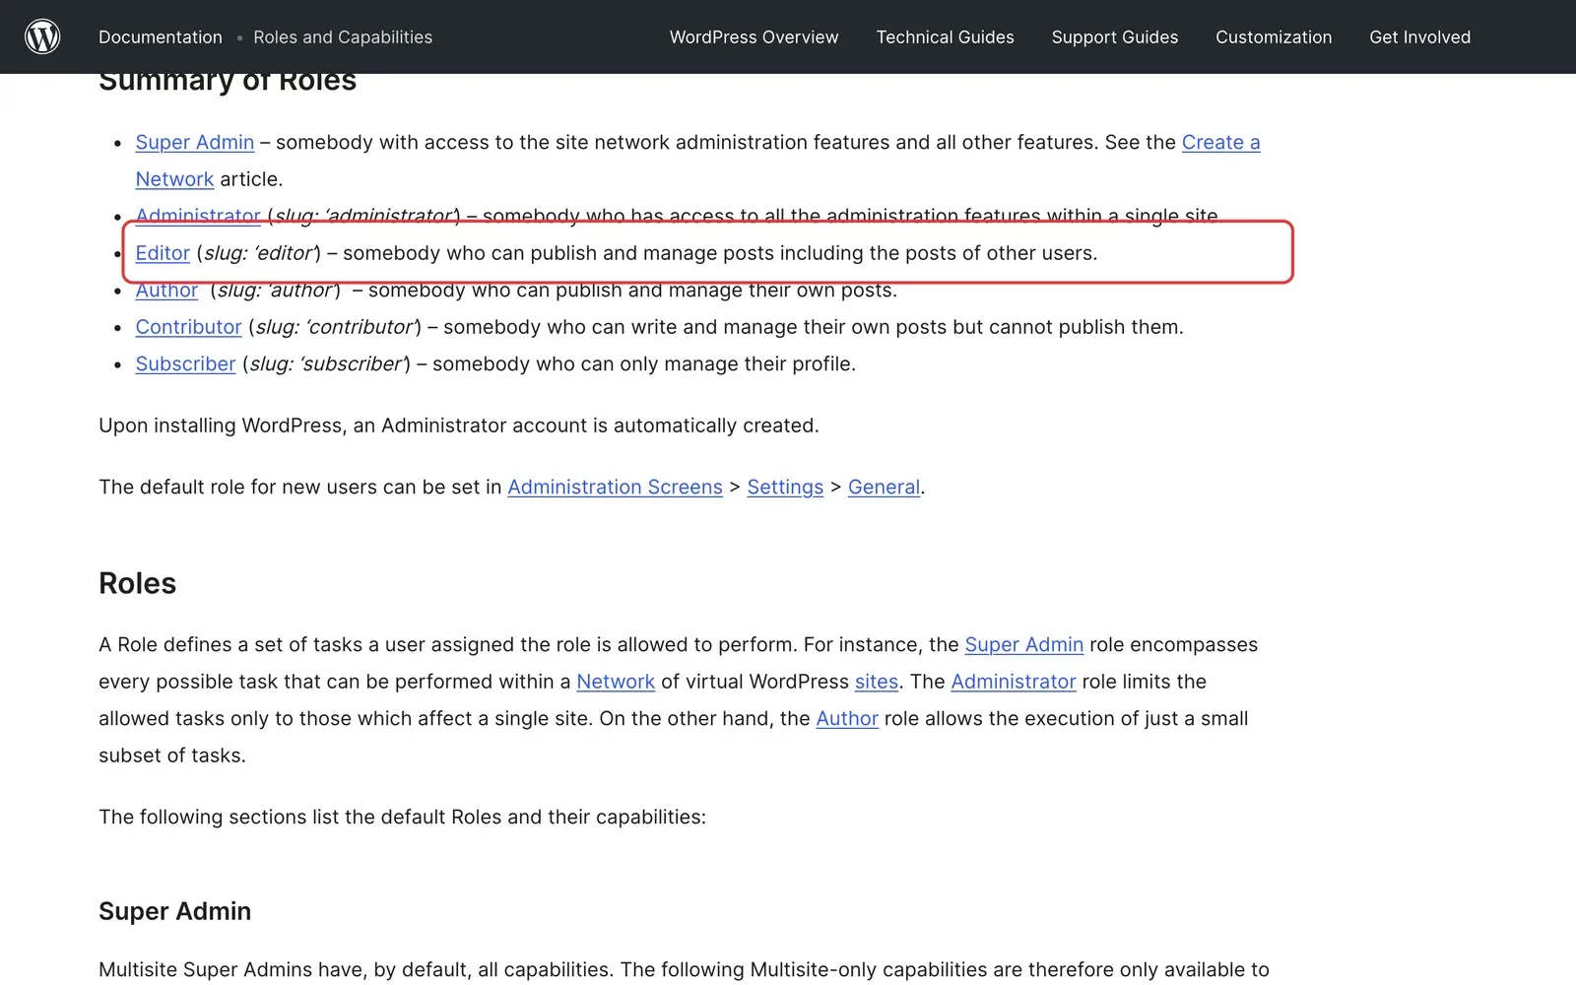Viewport: 1576px width, 985px height.
Task: Follow the General link
Action: [884, 488]
